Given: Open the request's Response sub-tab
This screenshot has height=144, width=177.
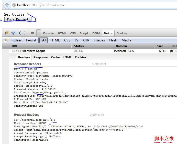Looking at the screenshot, I should (40, 57).
